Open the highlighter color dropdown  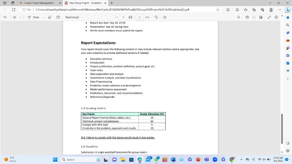(20, 17)
